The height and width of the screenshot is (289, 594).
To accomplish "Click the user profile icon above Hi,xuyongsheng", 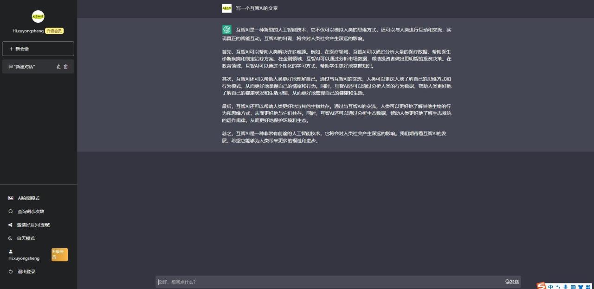I will point(11,251).
